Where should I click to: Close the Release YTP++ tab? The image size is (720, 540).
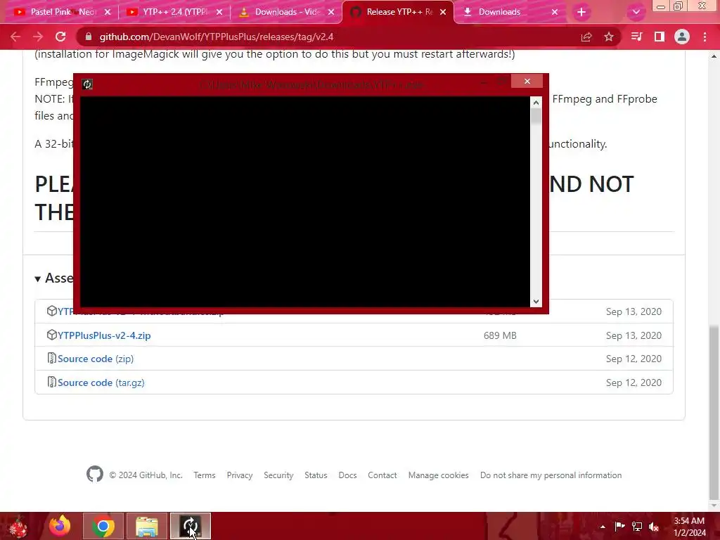(443, 12)
